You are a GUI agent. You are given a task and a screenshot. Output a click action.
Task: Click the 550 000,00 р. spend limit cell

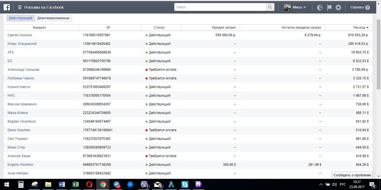[x=226, y=35]
